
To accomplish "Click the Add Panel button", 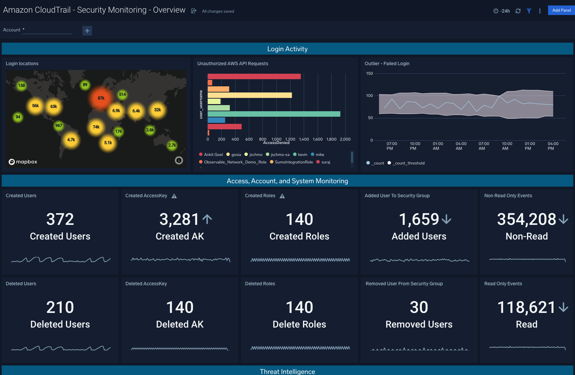I will pos(561,10).
